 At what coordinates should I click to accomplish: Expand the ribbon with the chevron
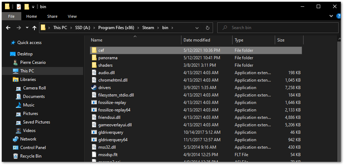click(x=331, y=16)
